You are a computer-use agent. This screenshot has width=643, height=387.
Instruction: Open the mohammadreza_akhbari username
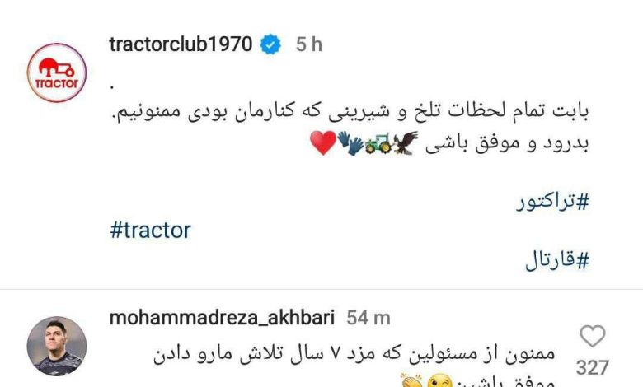coord(223,318)
